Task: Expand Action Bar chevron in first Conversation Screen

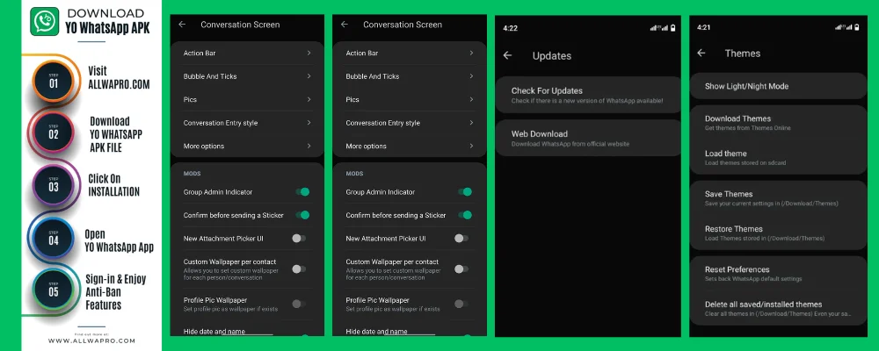Action: point(309,54)
